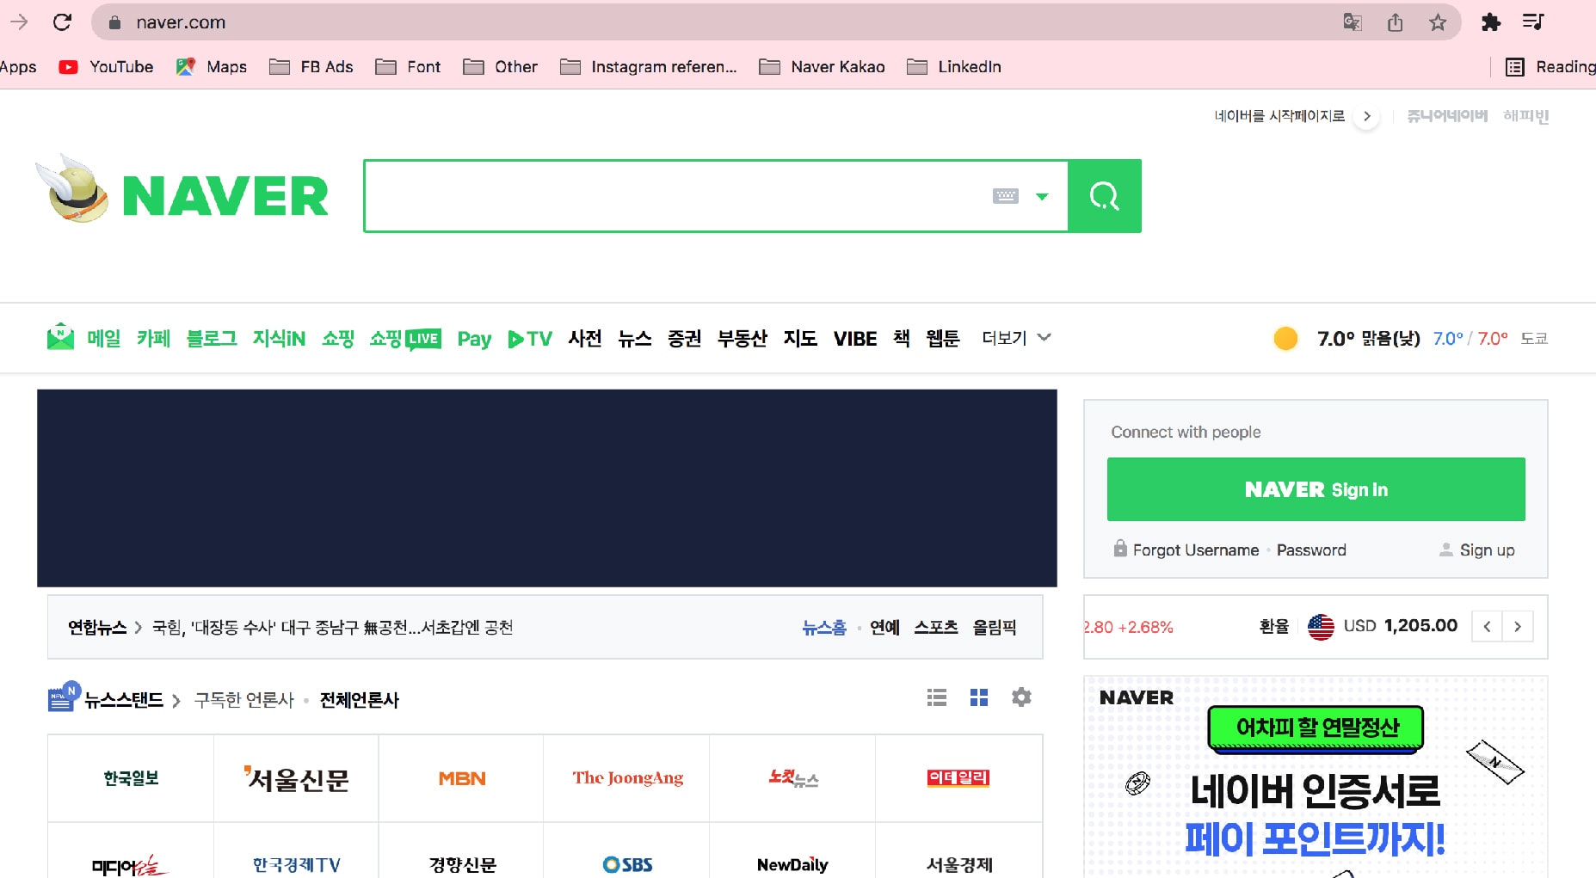Open the 뉴스홈 news home link

coord(824,628)
